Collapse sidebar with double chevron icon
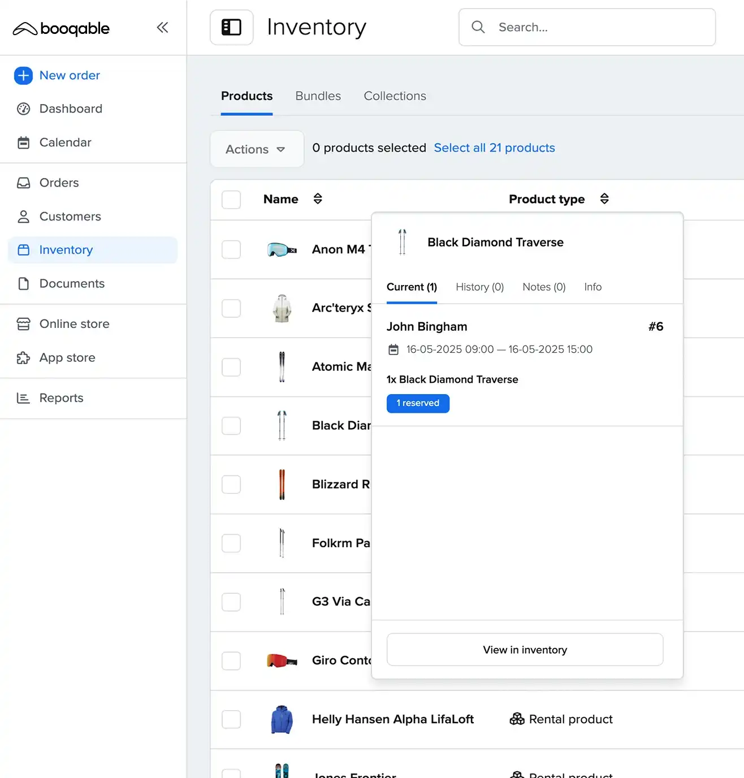 click(x=162, y=28)
